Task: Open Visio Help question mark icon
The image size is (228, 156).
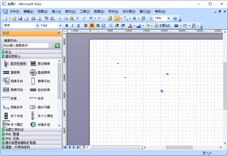Action: [175, 18]
